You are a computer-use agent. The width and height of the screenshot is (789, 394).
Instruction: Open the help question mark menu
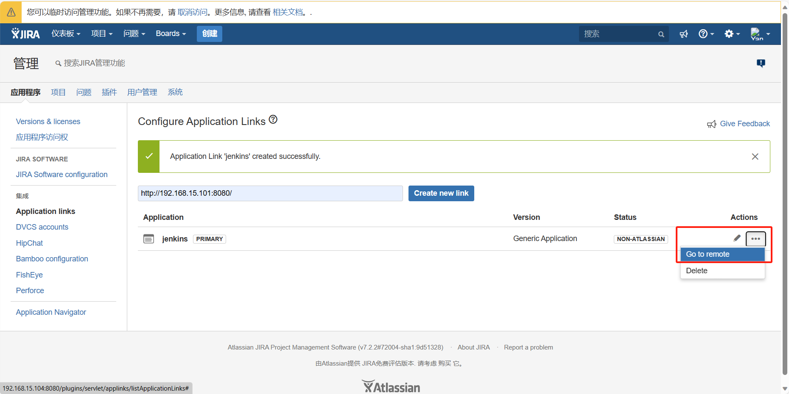(706, 34)
